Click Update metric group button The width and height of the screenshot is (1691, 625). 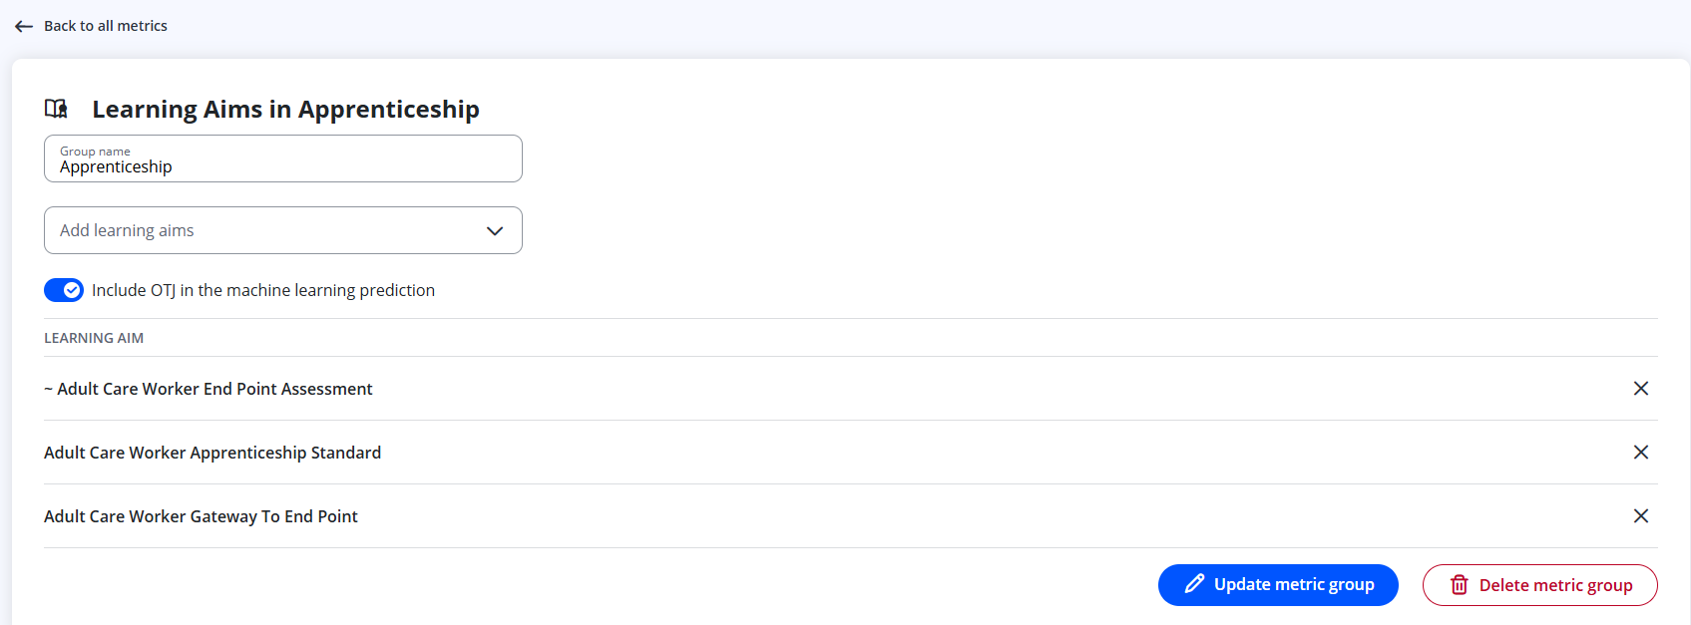(x=1278, y=585)
